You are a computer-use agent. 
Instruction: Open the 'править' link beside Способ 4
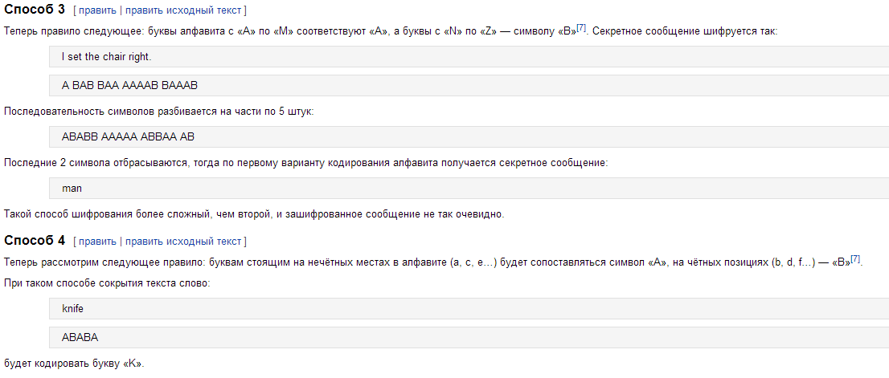pos(97,242)
